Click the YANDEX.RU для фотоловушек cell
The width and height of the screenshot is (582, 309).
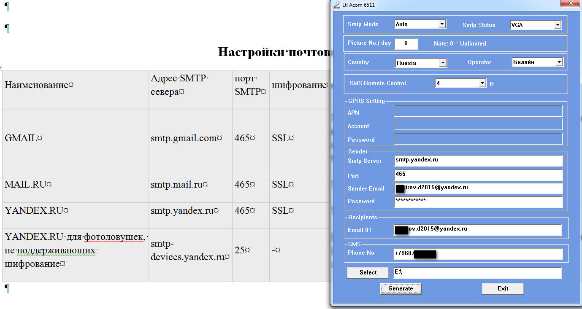[x=76, y=255]
